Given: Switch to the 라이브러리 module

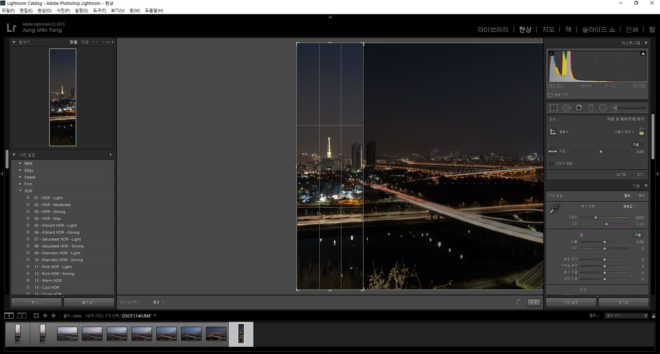Looking at the screenshot, I should tap(493, 30).
